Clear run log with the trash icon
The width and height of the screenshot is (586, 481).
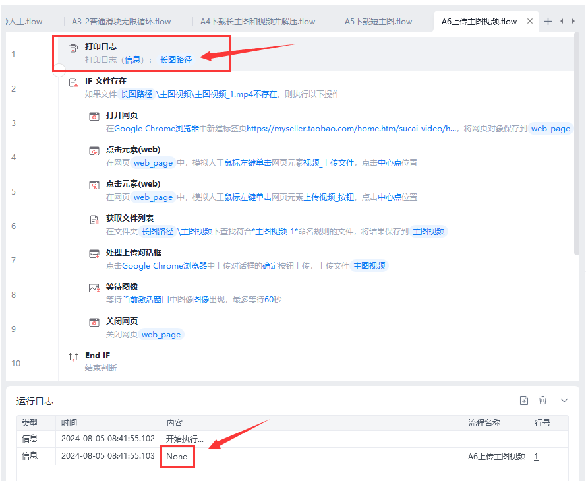click(x=542, y=401)
